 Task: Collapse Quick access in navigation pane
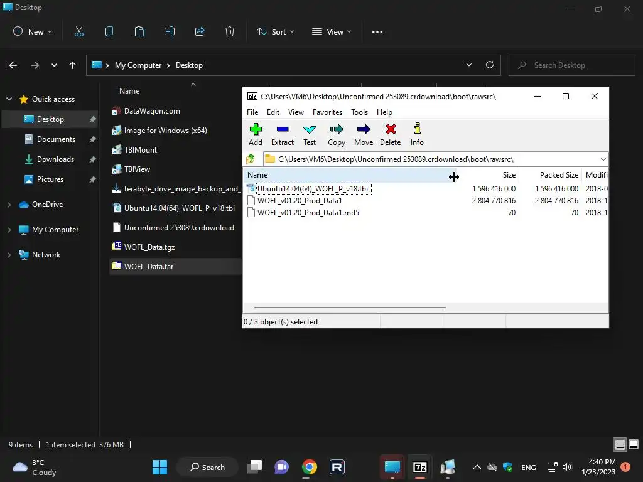(x=9, y=99)
